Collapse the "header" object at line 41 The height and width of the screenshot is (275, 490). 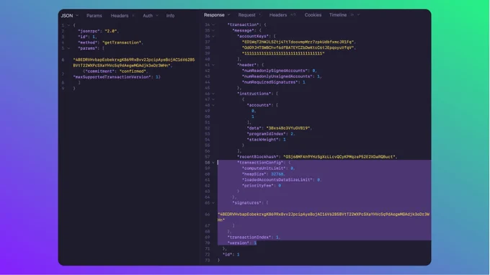213,65
